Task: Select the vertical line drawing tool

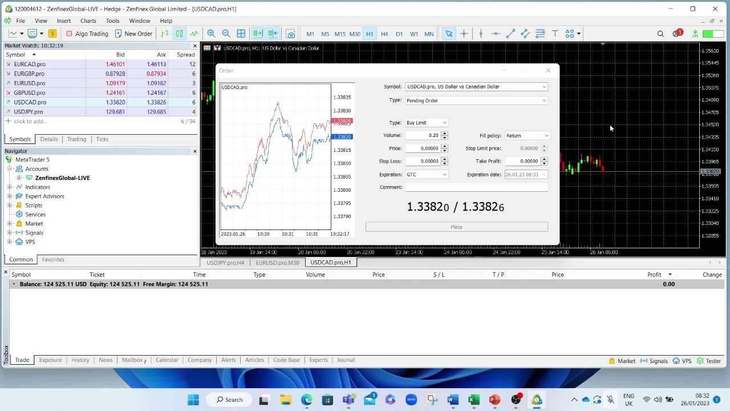Action: point(481,34)
